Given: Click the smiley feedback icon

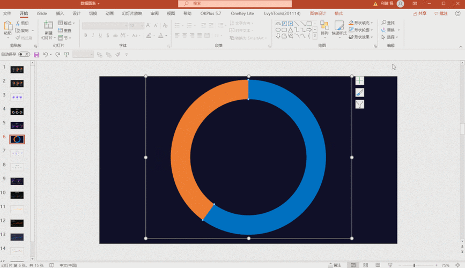Looking at the screenshot, I should click(x=457, y=13).
